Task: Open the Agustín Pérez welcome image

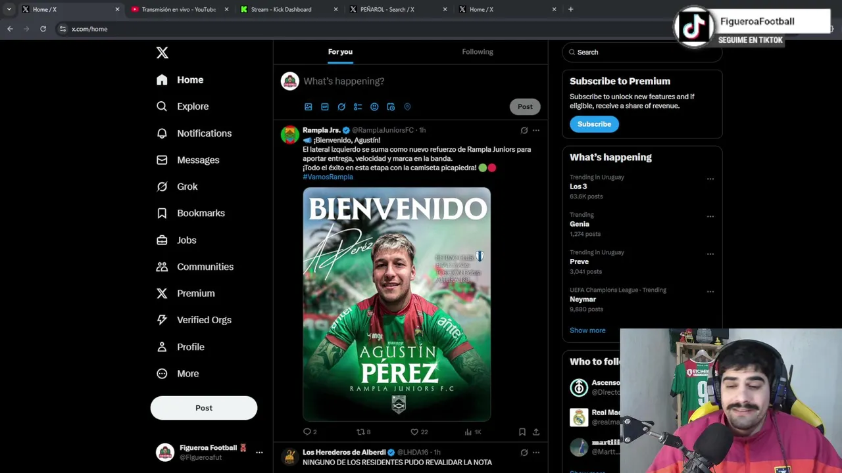Action: [x=397, y=304]
